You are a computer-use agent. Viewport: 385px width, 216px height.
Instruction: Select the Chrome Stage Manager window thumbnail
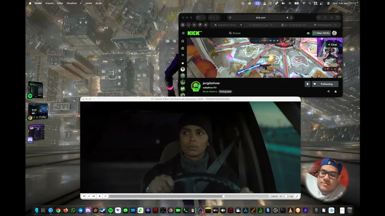[38, 111]
